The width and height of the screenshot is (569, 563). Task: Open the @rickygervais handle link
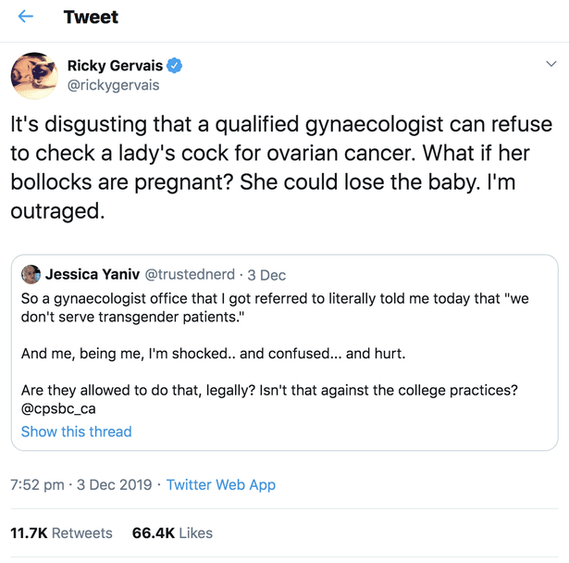pos(113,85)
